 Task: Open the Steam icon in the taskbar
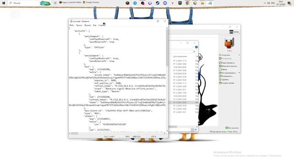coord(158,3)
